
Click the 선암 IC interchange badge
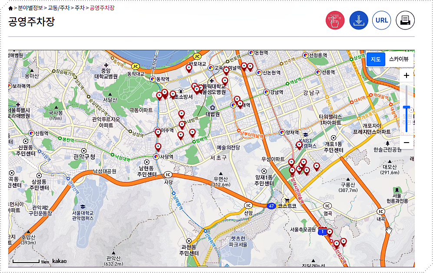point(248,205)
